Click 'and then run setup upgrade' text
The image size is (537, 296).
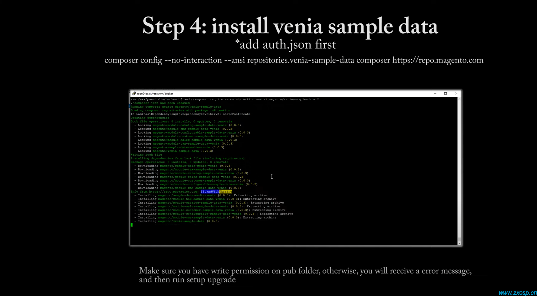click(x=187, y=280)
